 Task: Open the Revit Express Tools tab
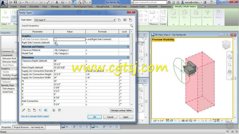[83, 7]
